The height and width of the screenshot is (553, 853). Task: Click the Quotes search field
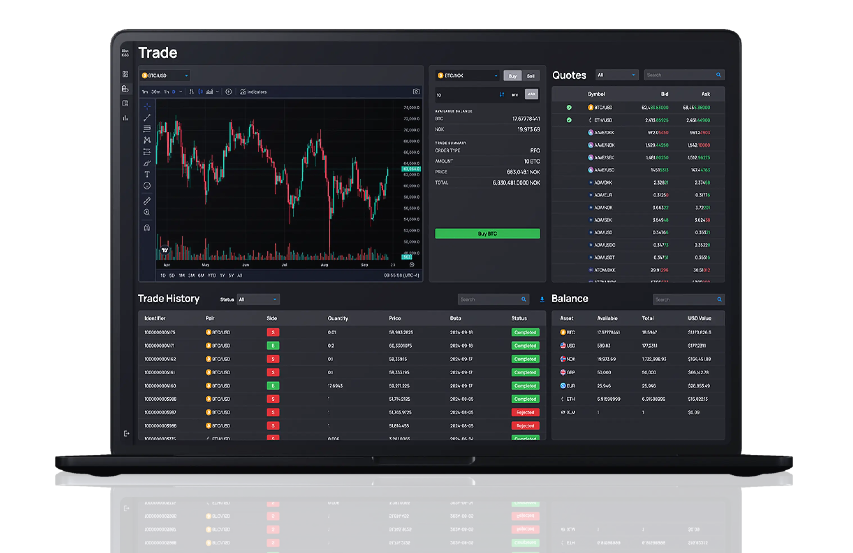[681, 75]
